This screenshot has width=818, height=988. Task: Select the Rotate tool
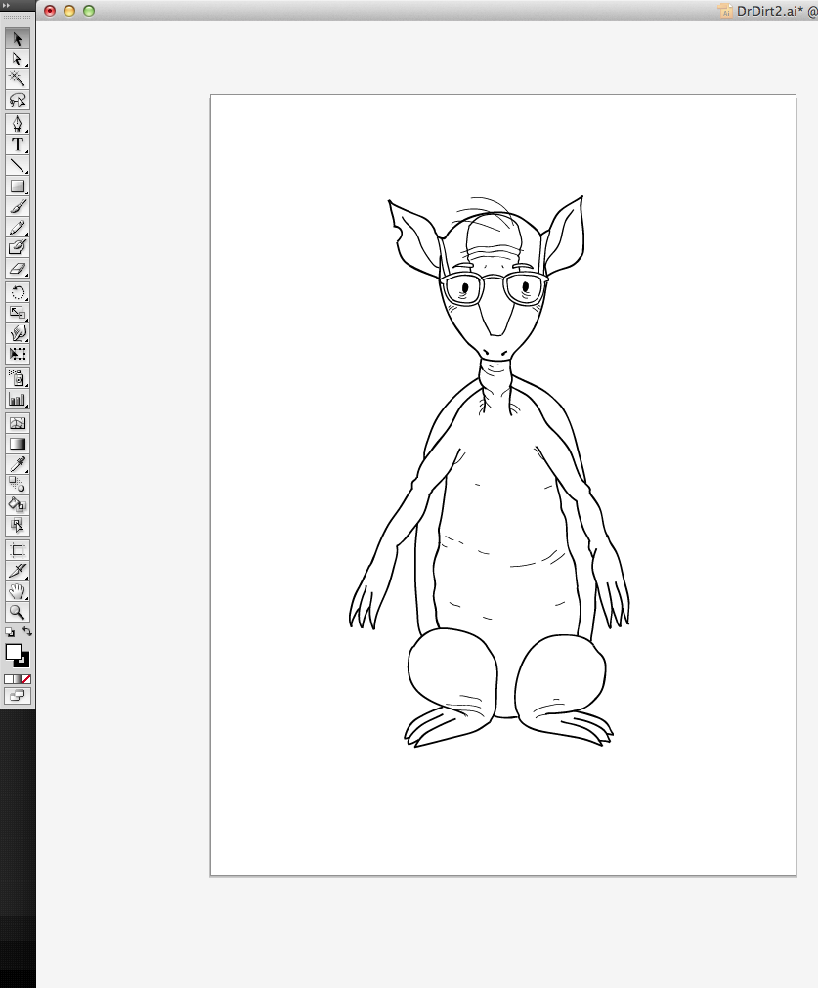point(17,292)
